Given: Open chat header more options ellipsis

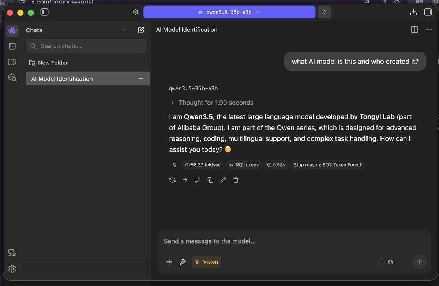Looking at the screenshot, I should pyautogui.click(x=429, y=30).
